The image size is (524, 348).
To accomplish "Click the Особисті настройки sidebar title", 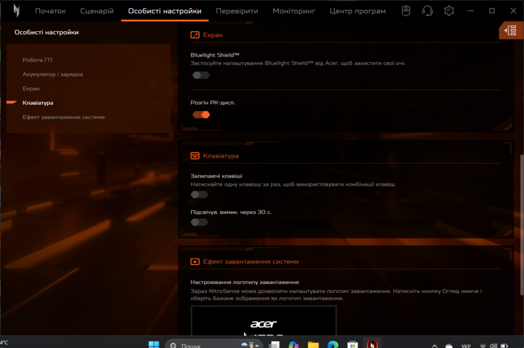I will coord(46,33).
